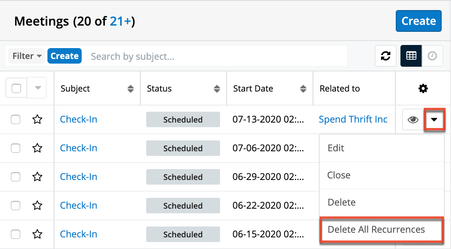Image resolution: width=451 pixels, height=249 pixels.
Task: Favorite the 06-29-2020 Check-In meeting
Action: [37, 176]
